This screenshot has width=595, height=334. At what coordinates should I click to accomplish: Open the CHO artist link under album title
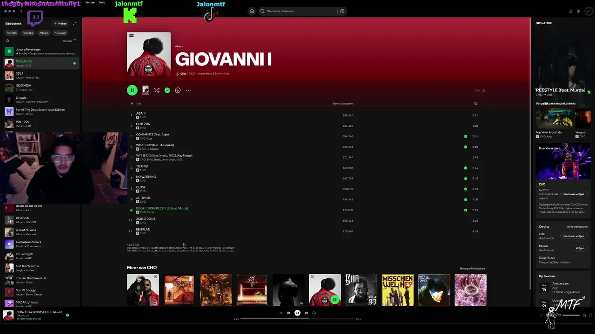(183, 74)
